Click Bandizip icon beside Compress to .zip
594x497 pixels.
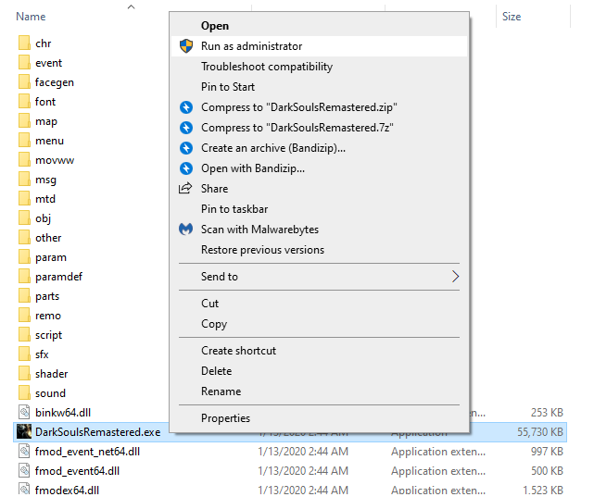tap(185, 107)
